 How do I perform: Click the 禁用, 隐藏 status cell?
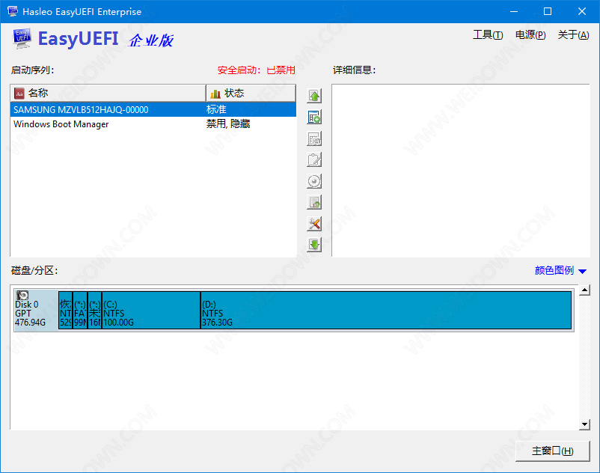click(228, 124)
